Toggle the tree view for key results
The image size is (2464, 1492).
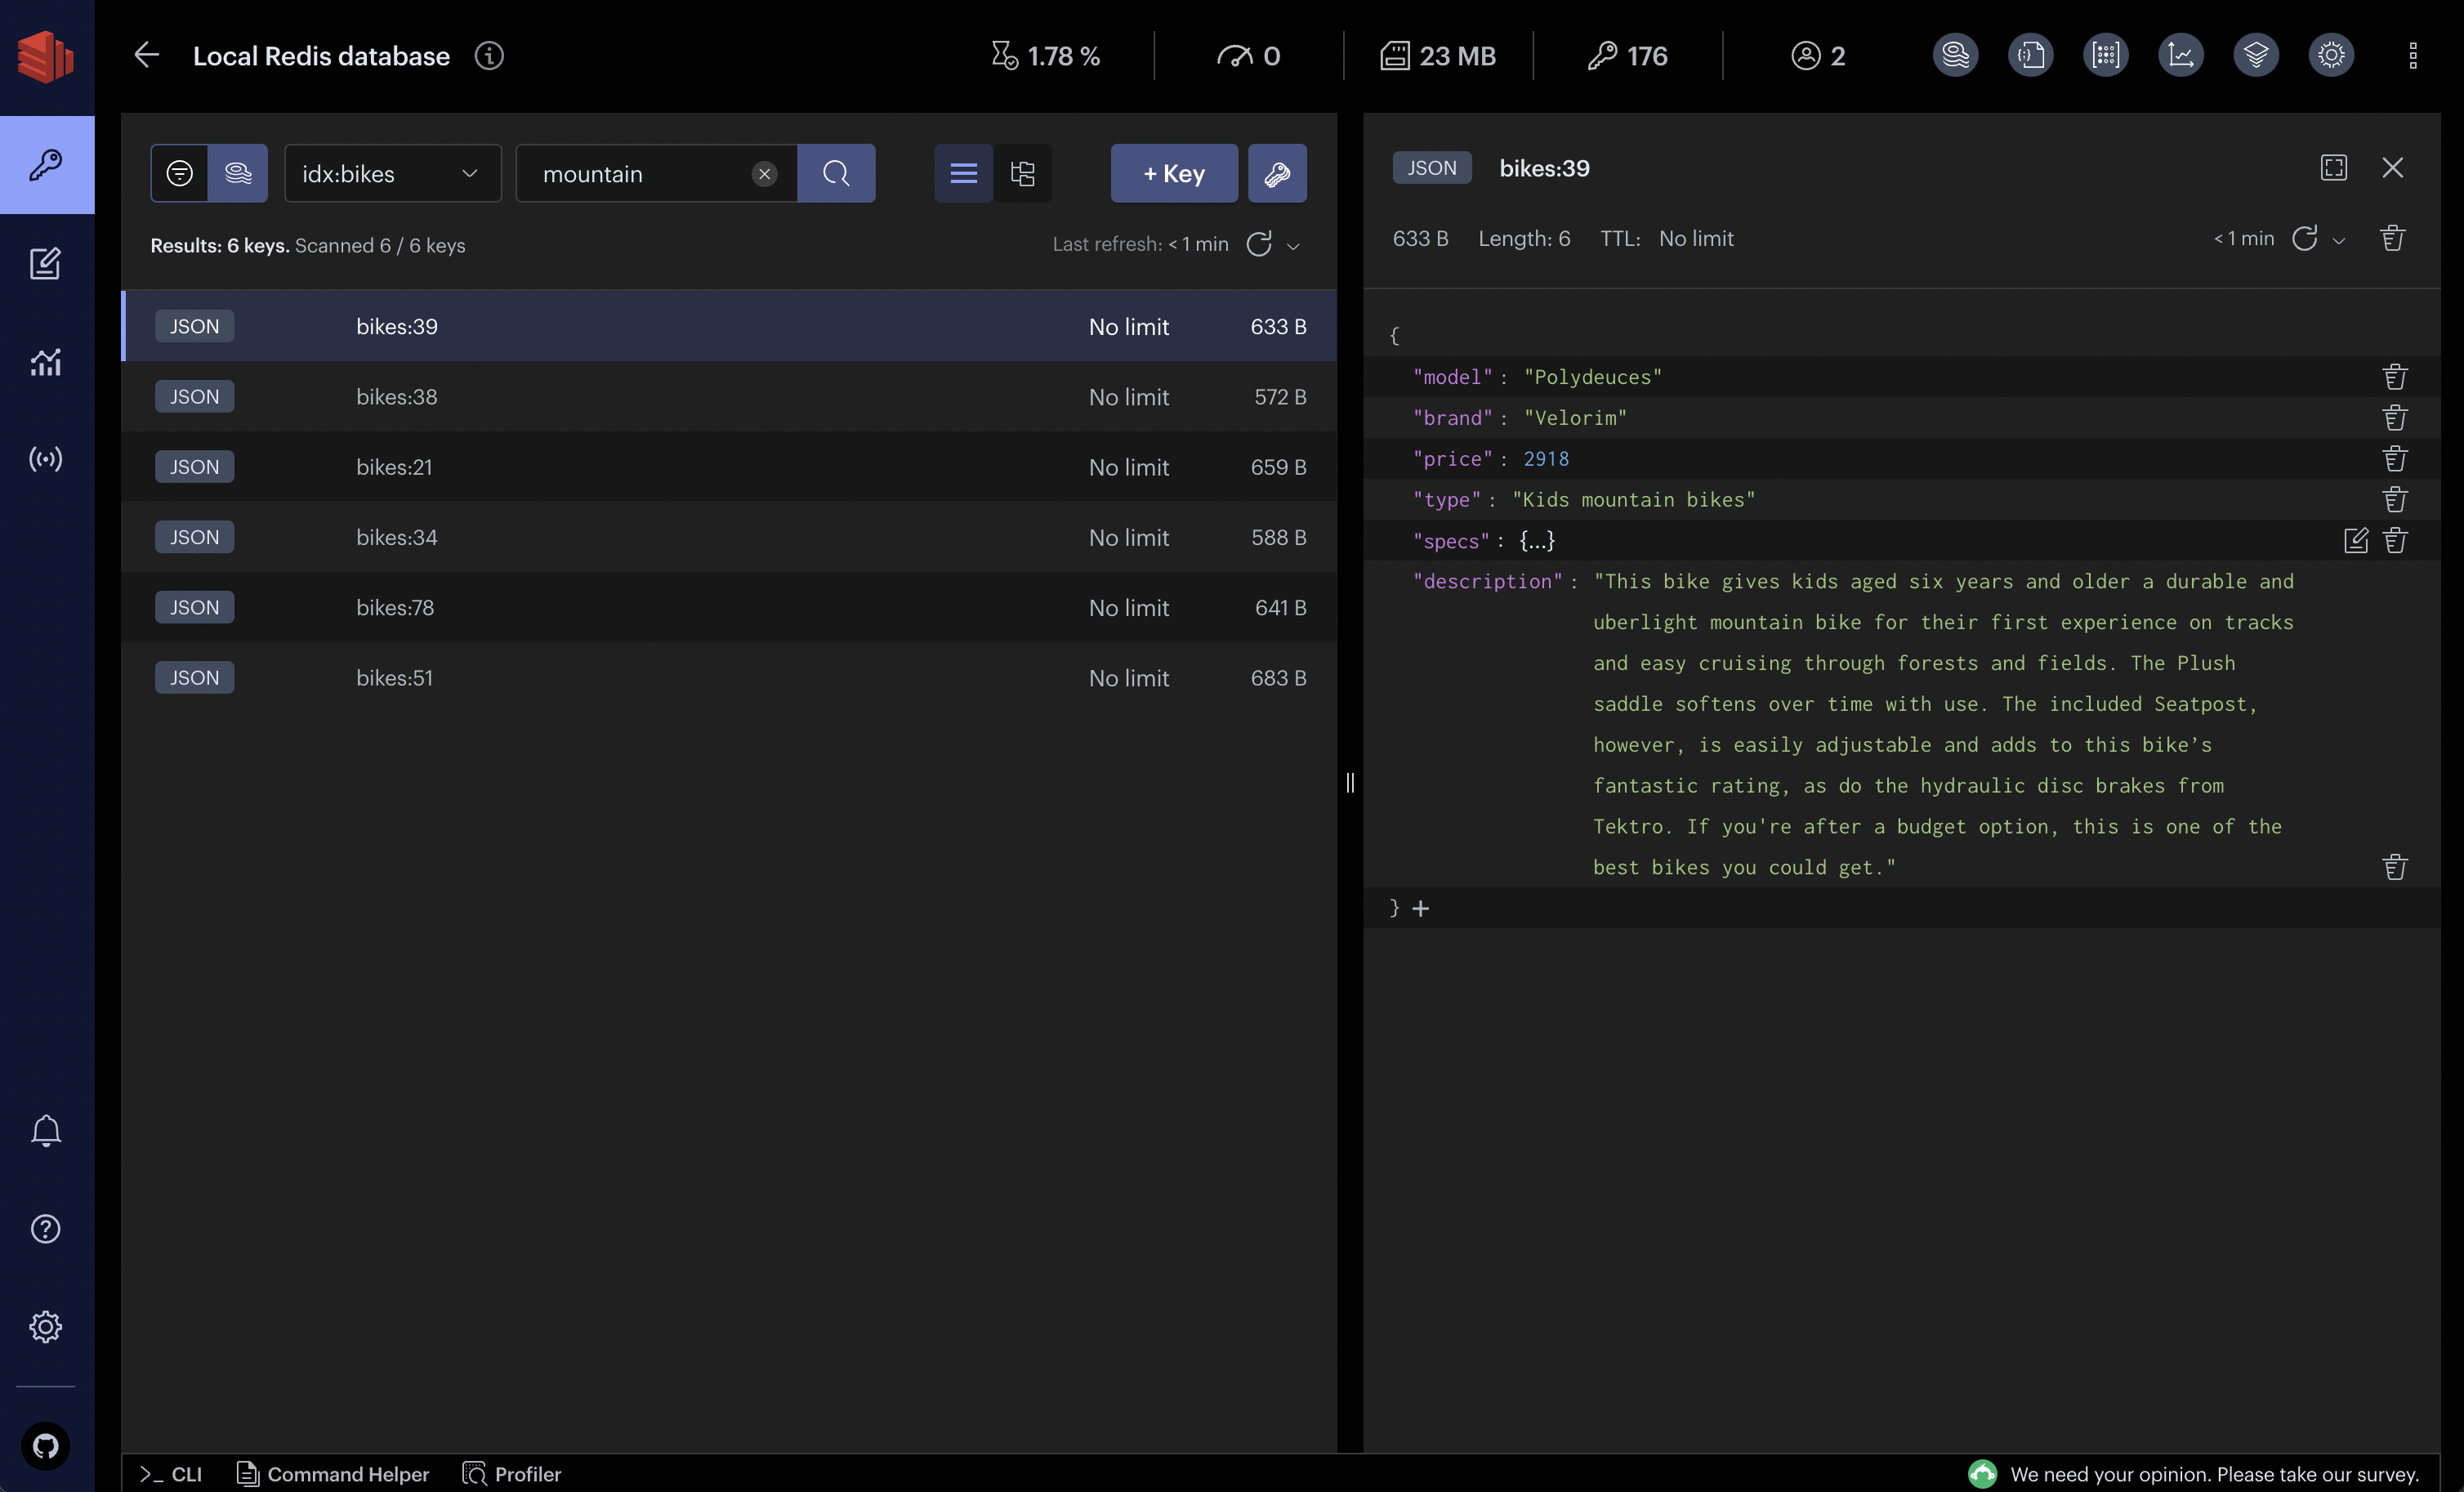click(x=1023, y=173)
